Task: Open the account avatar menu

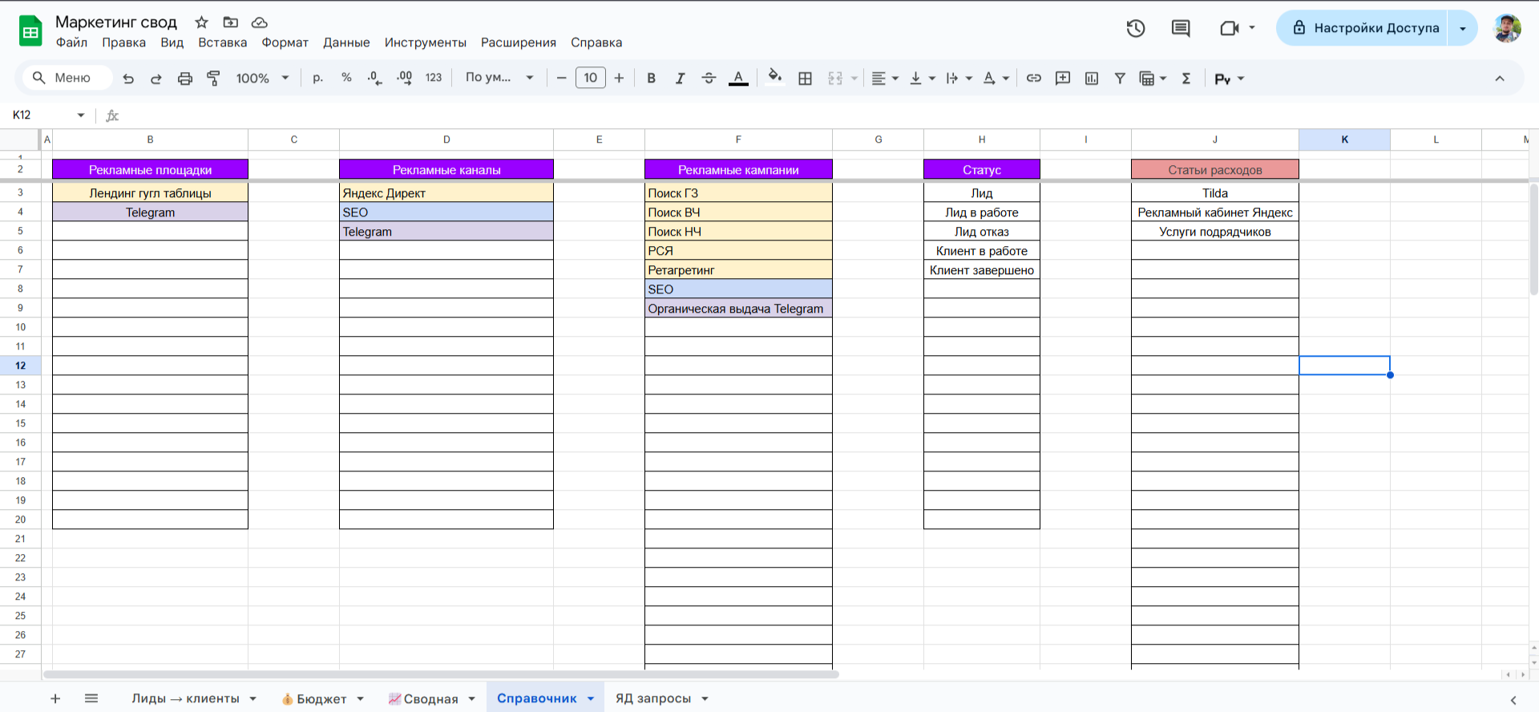Action: pyautogui.click(x=1507, y=28)
